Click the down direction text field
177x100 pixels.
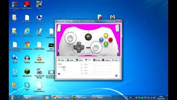click(103, 67)
